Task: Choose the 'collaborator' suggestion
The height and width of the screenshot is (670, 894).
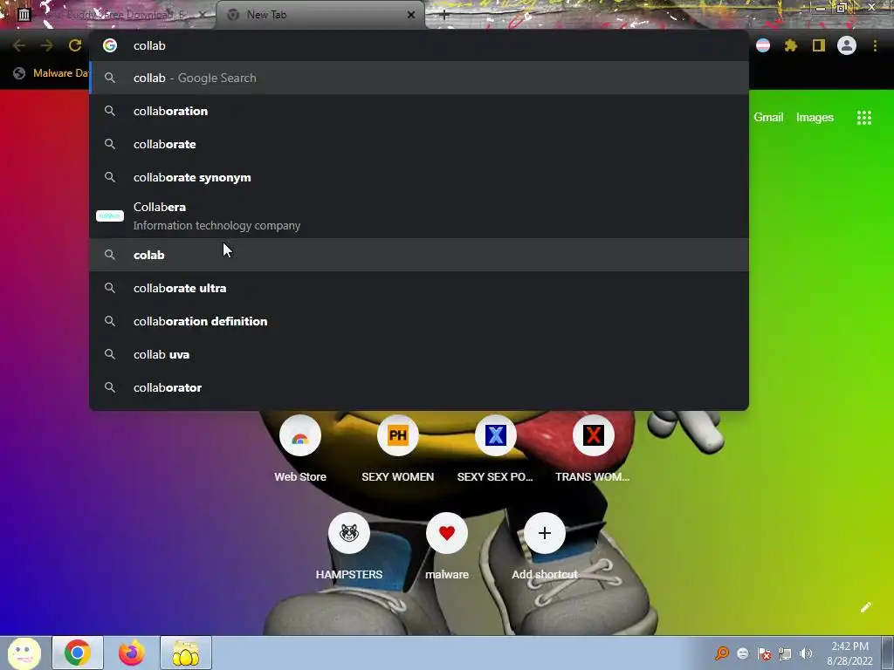Action: tap(419, 387)
